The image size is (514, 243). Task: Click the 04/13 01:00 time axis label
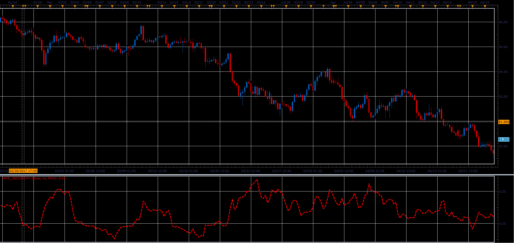[x=437, y=171]
